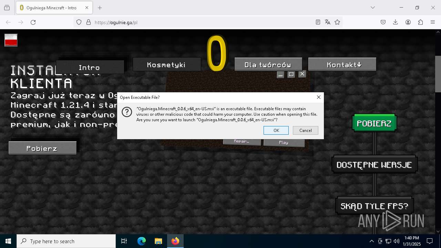Click the launcher image minimize icon
The image size is (441, 248).
click(280, 74)
